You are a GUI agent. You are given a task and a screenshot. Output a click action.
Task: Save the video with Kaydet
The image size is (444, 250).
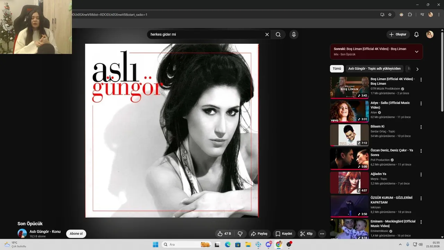(x=284, y=234)
